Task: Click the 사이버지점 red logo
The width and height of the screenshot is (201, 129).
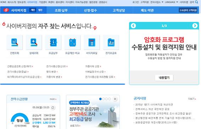Action: (6, 10)
